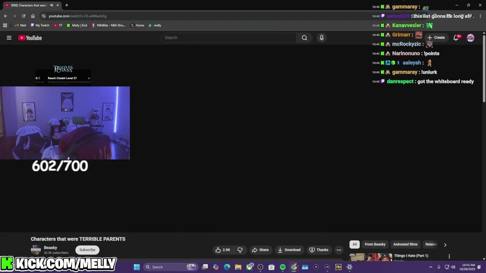Open the X Home bookmark
The image size is (486, 273).
[137, 25]
